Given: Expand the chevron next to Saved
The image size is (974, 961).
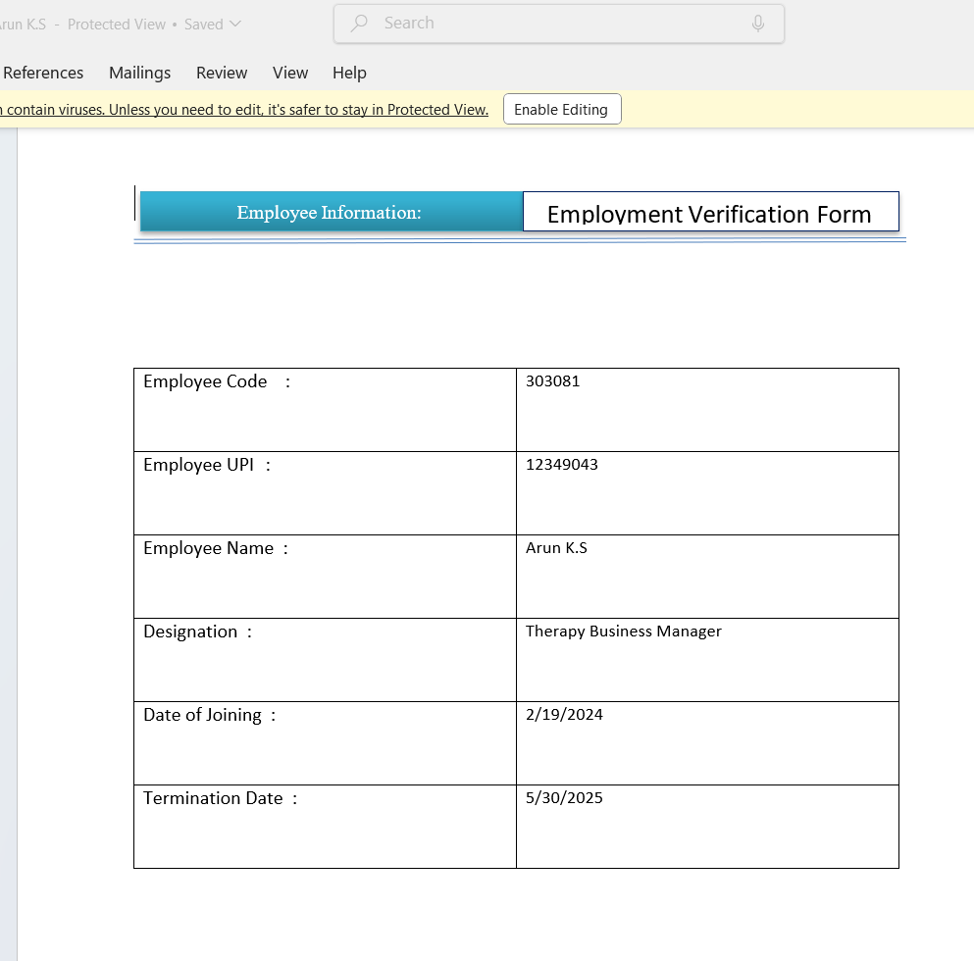Looking at the screenshot, I should point(235,25).
